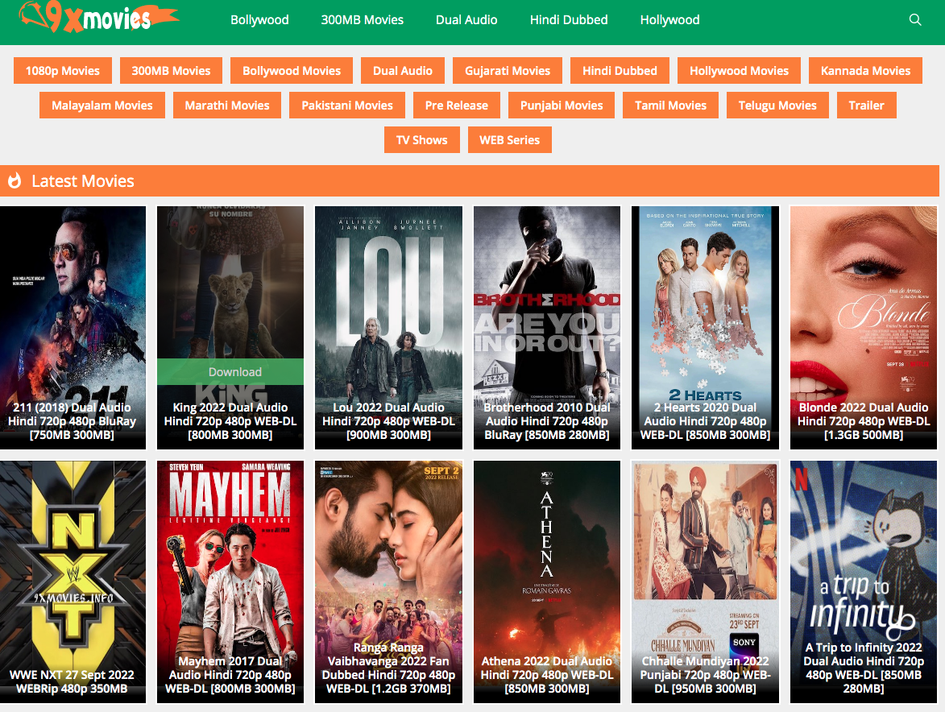Click the Latest Movies section heading
Image resolution: width=945 pixels, height=712 pixels.
pos(82,180)
